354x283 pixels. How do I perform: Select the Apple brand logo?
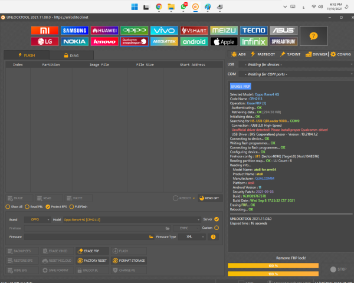[x=224, y=41]
